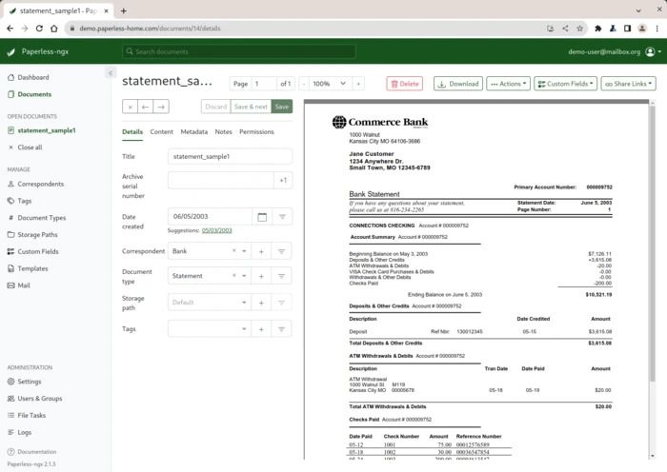Close all open documents
Viewport: 667px width, 472px height.
(x=25, y=147)
